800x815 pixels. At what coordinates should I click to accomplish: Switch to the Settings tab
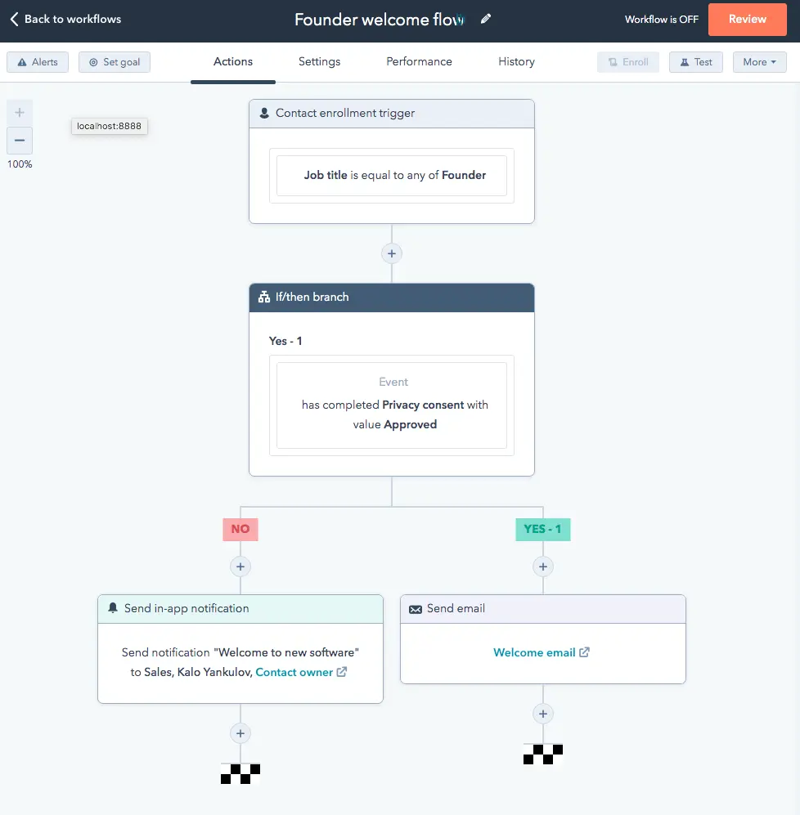pos(319,62)
